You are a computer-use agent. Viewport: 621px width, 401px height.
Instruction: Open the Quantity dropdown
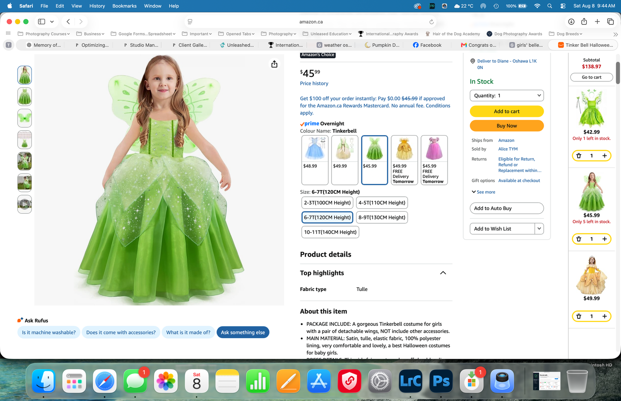point(507,95)
